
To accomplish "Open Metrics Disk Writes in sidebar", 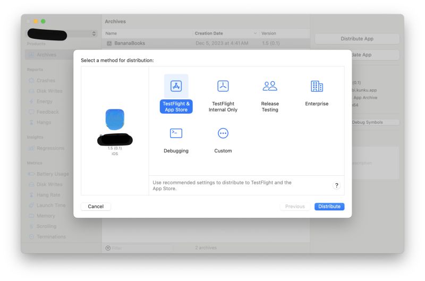I will tap(49, 184).
